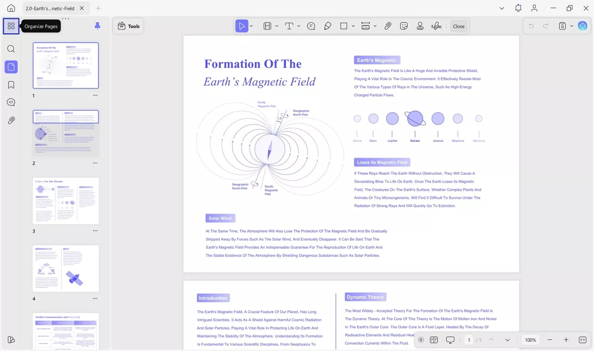Open the rectangle shape dropdown arrow
This screenshot has height=351, width=594.
[x=353, y=26]
